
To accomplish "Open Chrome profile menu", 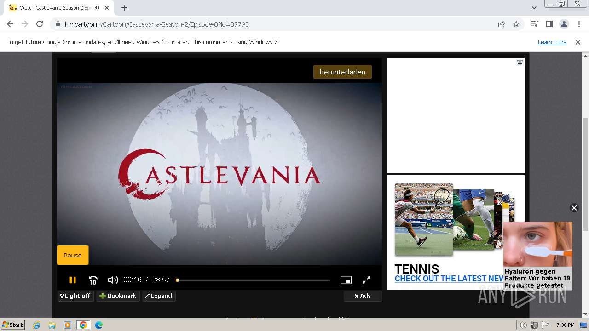I will (x=564, y=24).
